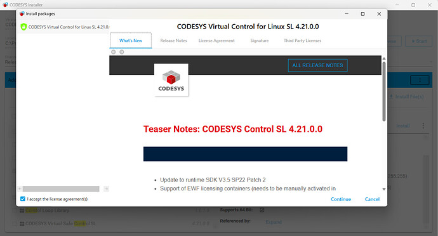Image resolution: width=438 pixels, height=236 pixels.
Task: Open the three-dot menu beside Install
Action: click(423, 126)
